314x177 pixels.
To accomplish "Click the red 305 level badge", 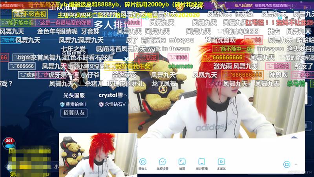I will click(9, 141).
